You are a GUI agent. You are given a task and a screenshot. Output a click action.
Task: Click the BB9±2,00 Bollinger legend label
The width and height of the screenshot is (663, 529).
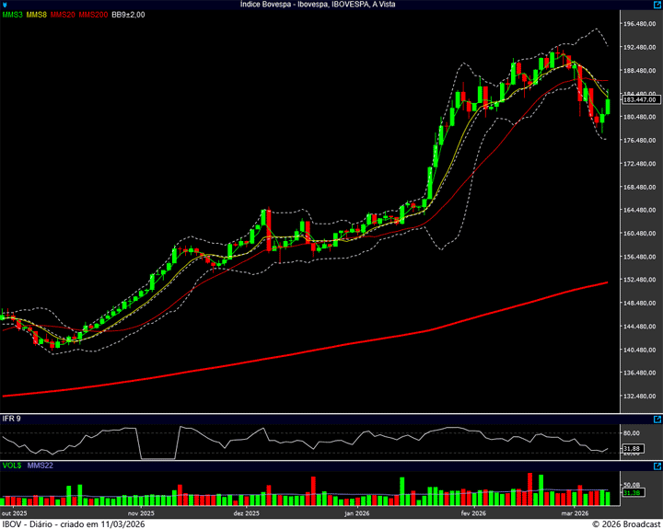[129, 15]
